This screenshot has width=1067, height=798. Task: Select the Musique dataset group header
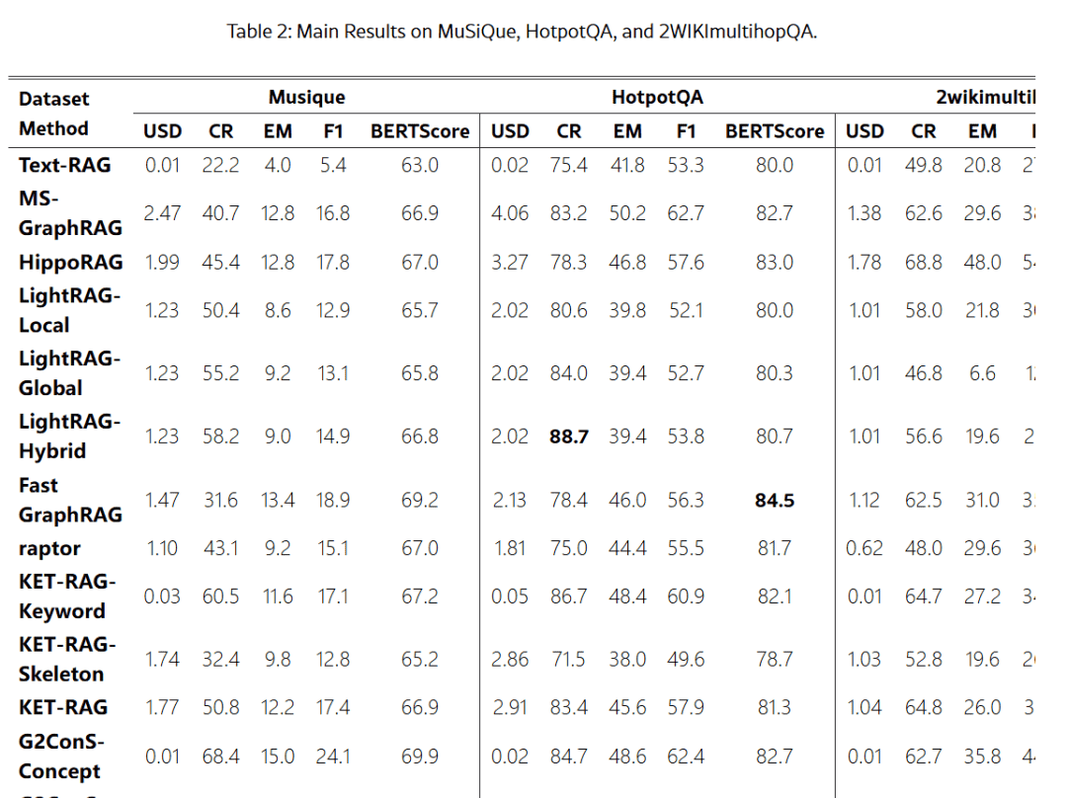click(x=306, y=97)
